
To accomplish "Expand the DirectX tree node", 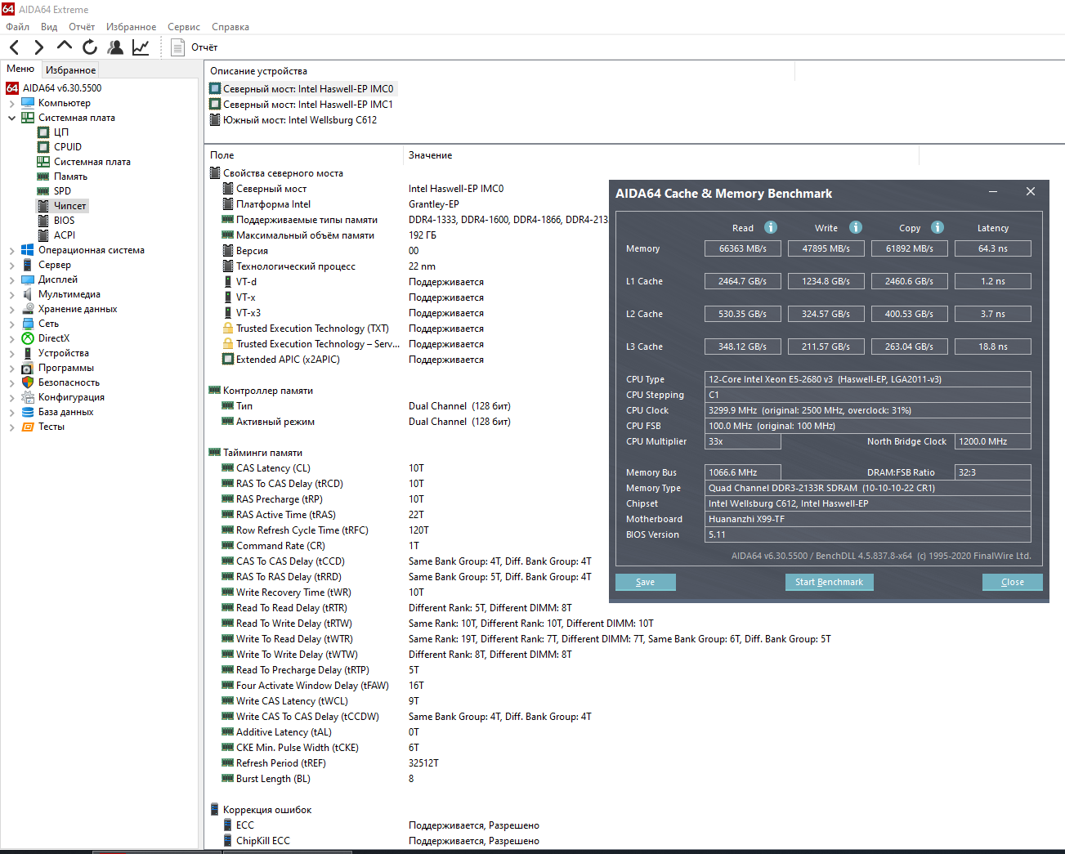I will point(11,338).
